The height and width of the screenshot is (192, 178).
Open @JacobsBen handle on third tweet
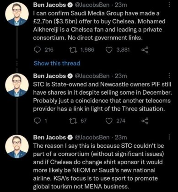(x=92, y=137)
